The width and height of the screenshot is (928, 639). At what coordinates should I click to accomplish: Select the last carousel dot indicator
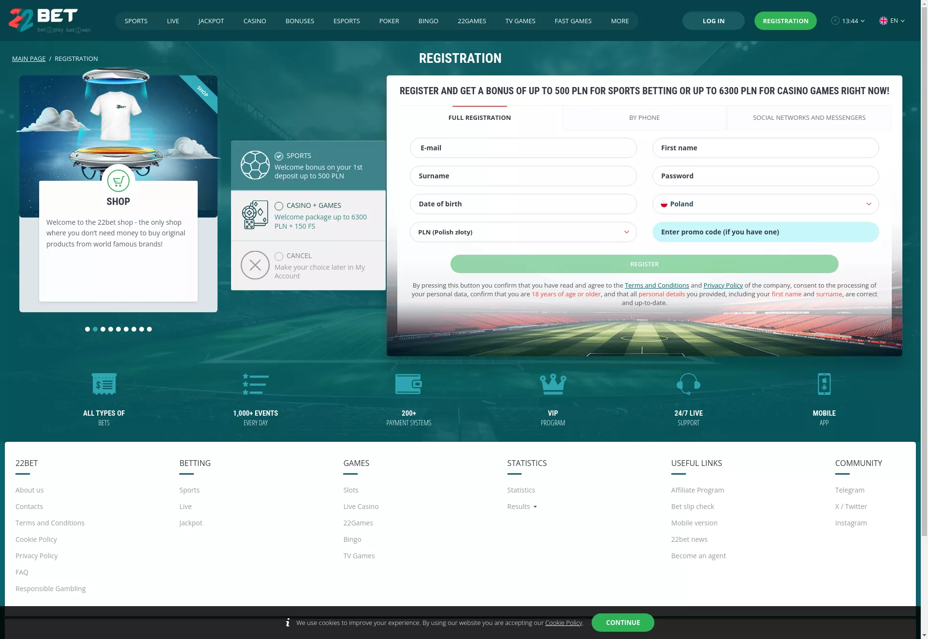[x=149, y=329]
